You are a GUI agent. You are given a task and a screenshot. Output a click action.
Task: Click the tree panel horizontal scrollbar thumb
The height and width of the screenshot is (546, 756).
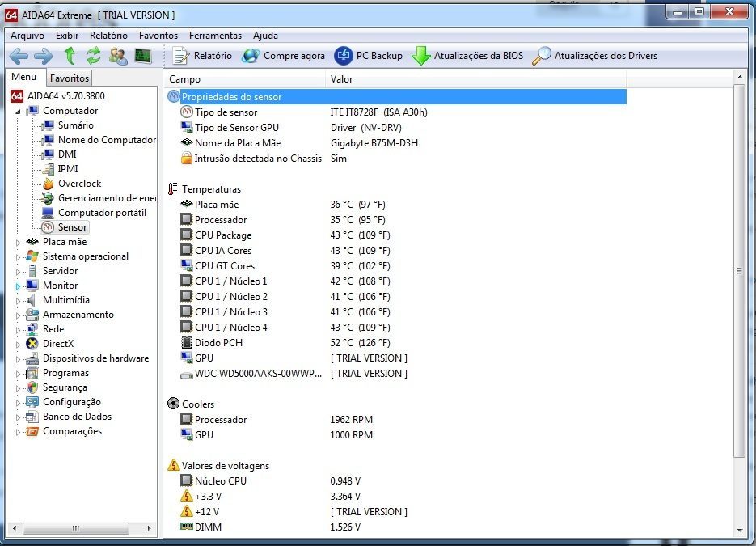coord(76,528)
